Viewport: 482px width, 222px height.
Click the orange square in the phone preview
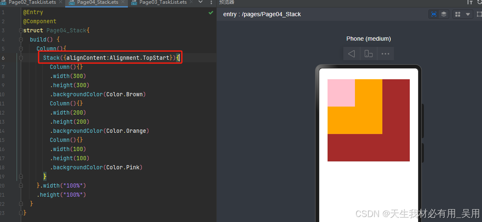coord(369,120)
